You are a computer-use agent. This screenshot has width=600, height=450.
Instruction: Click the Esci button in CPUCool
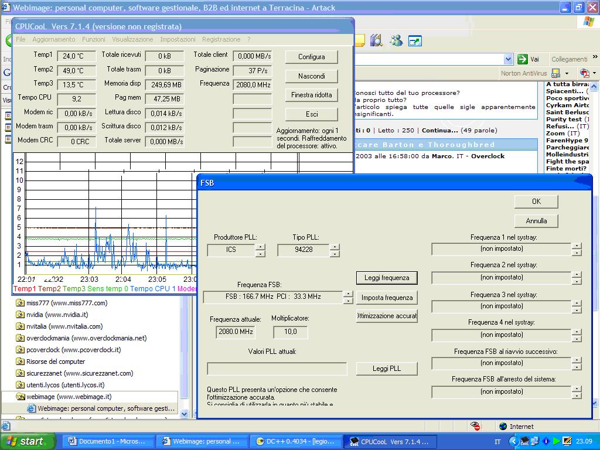tap(312, 114)
